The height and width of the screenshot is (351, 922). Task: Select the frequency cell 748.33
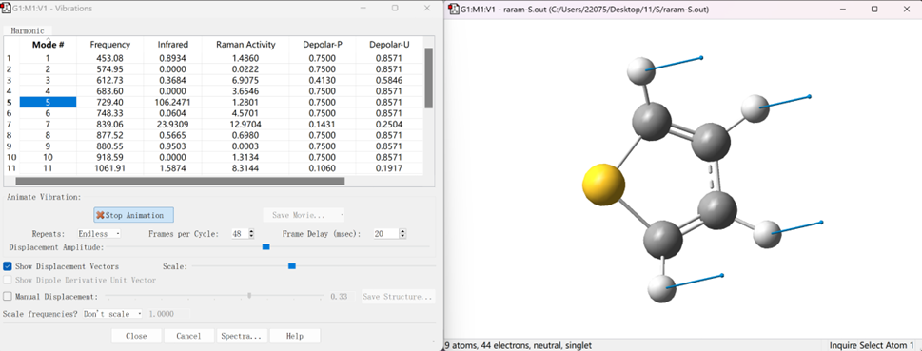point(110,113)
